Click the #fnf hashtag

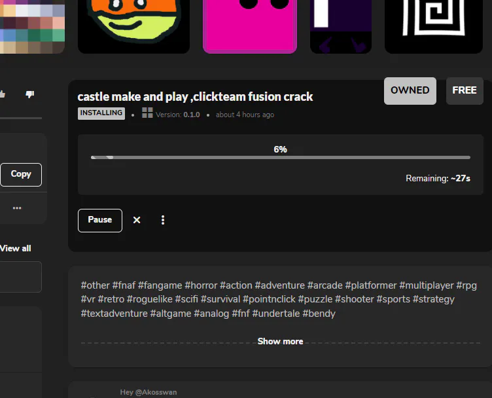[x=241, y=314]
